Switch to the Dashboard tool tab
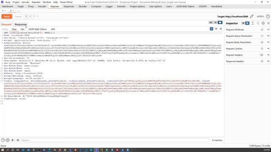271x152 pixels. click(x=8, y=6)
